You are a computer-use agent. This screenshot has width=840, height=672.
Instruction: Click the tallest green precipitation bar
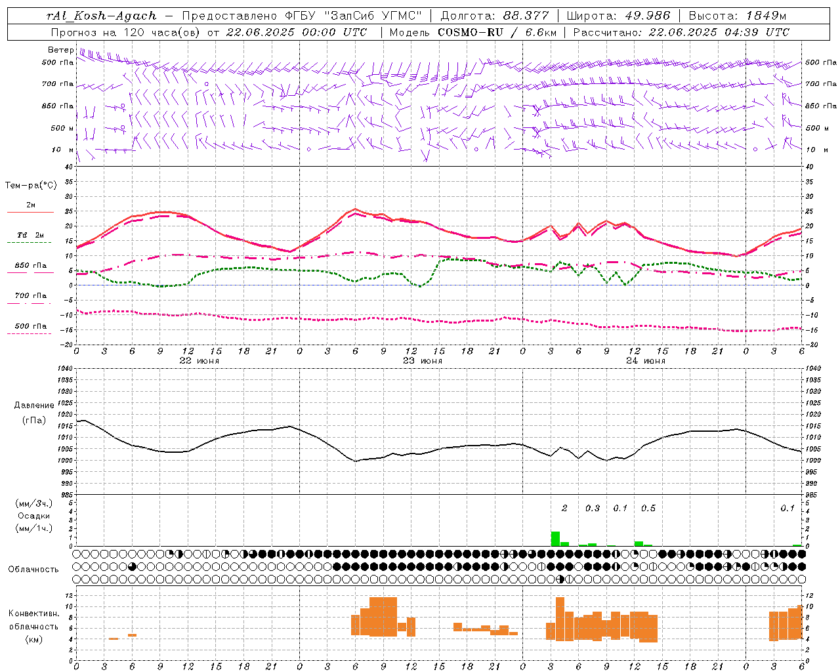555,539
